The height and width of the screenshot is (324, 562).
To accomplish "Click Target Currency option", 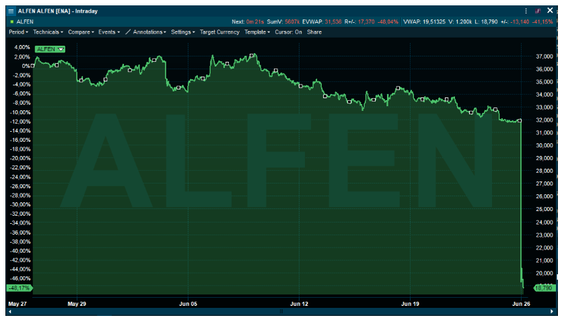I will [x=219, y=32].
